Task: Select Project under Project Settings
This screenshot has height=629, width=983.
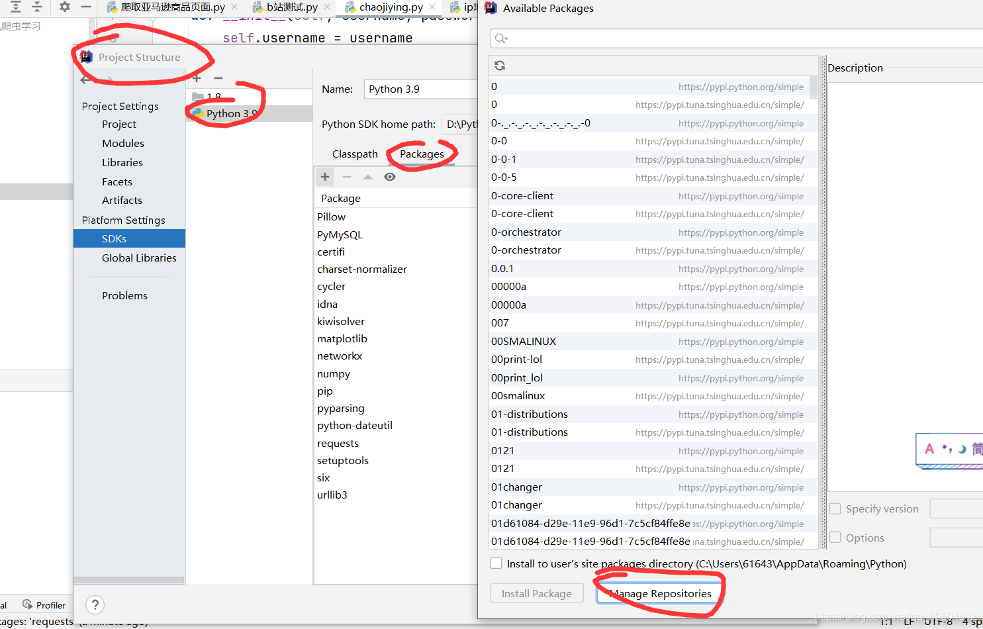Action: tap(119, 124)
